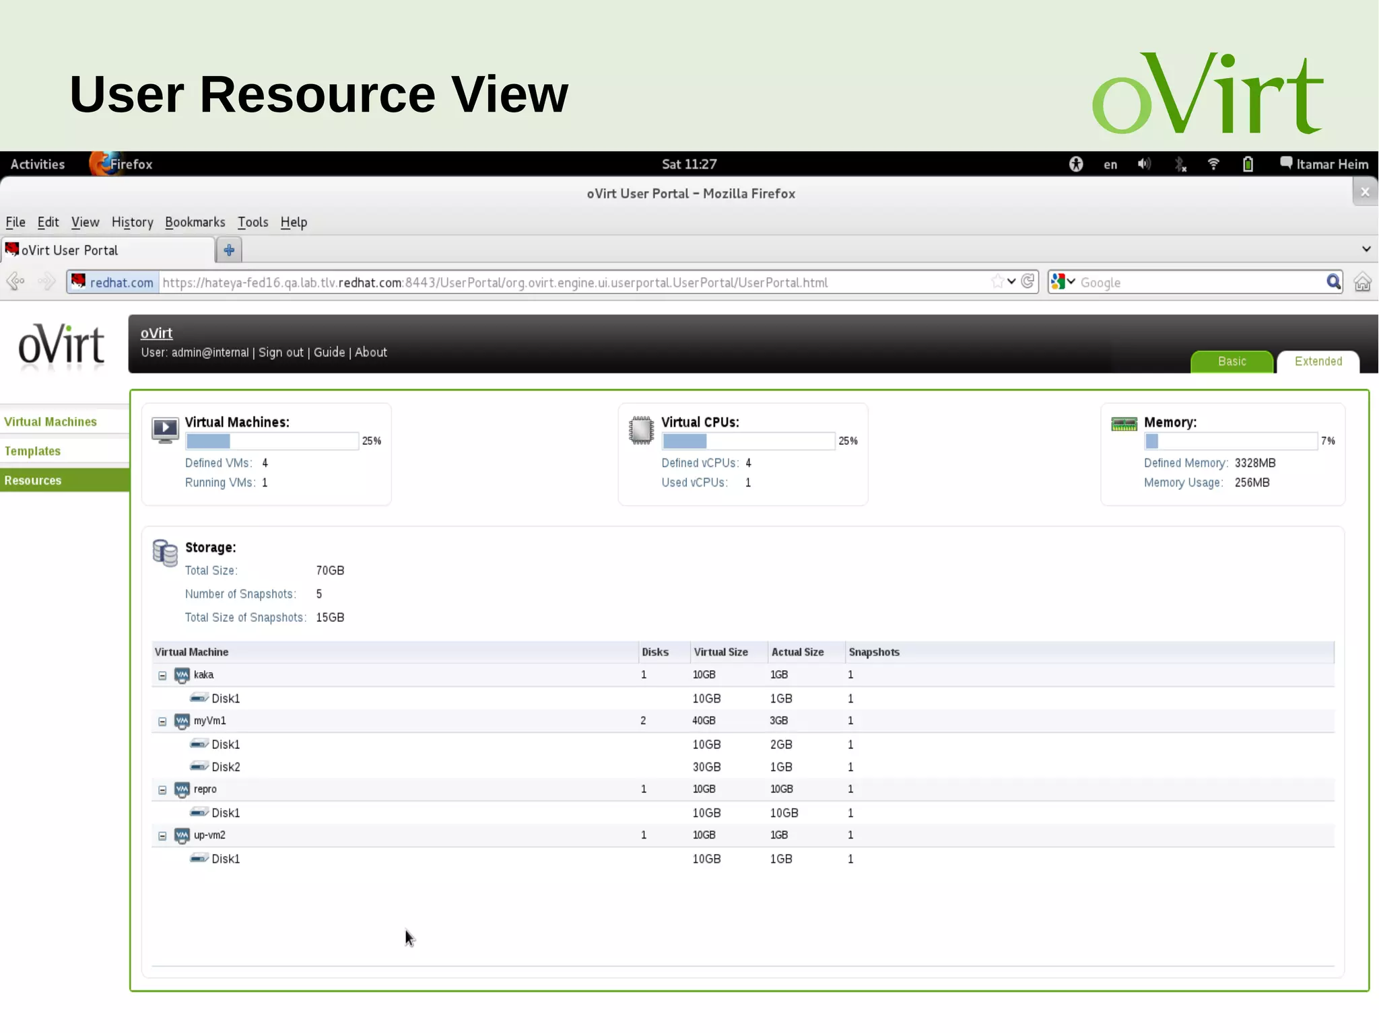Select the oVirt User Portal browser tab
The height and width of the screenshot is (1033, 1379).
click(108, 250)
